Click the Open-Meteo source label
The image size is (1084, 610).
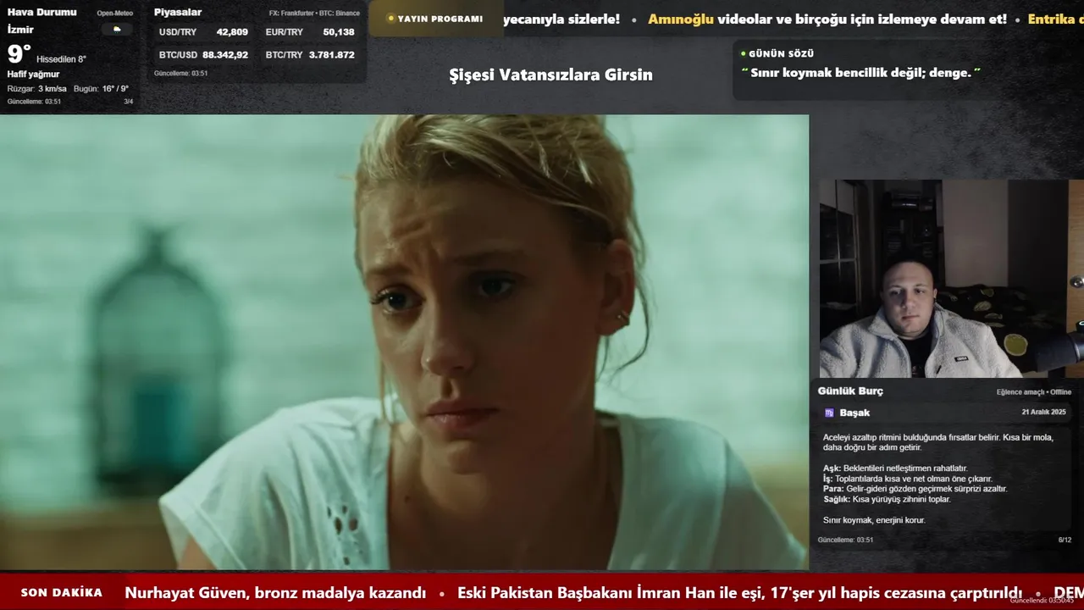115,14
